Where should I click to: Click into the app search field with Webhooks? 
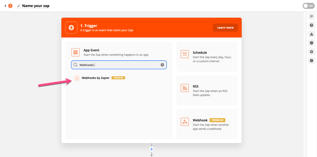tap(119, 65)
